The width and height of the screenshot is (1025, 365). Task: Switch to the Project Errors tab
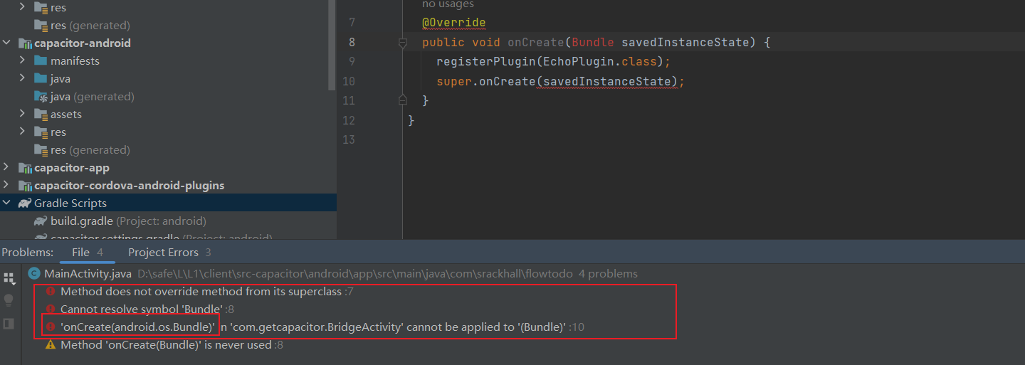point(162,253)
